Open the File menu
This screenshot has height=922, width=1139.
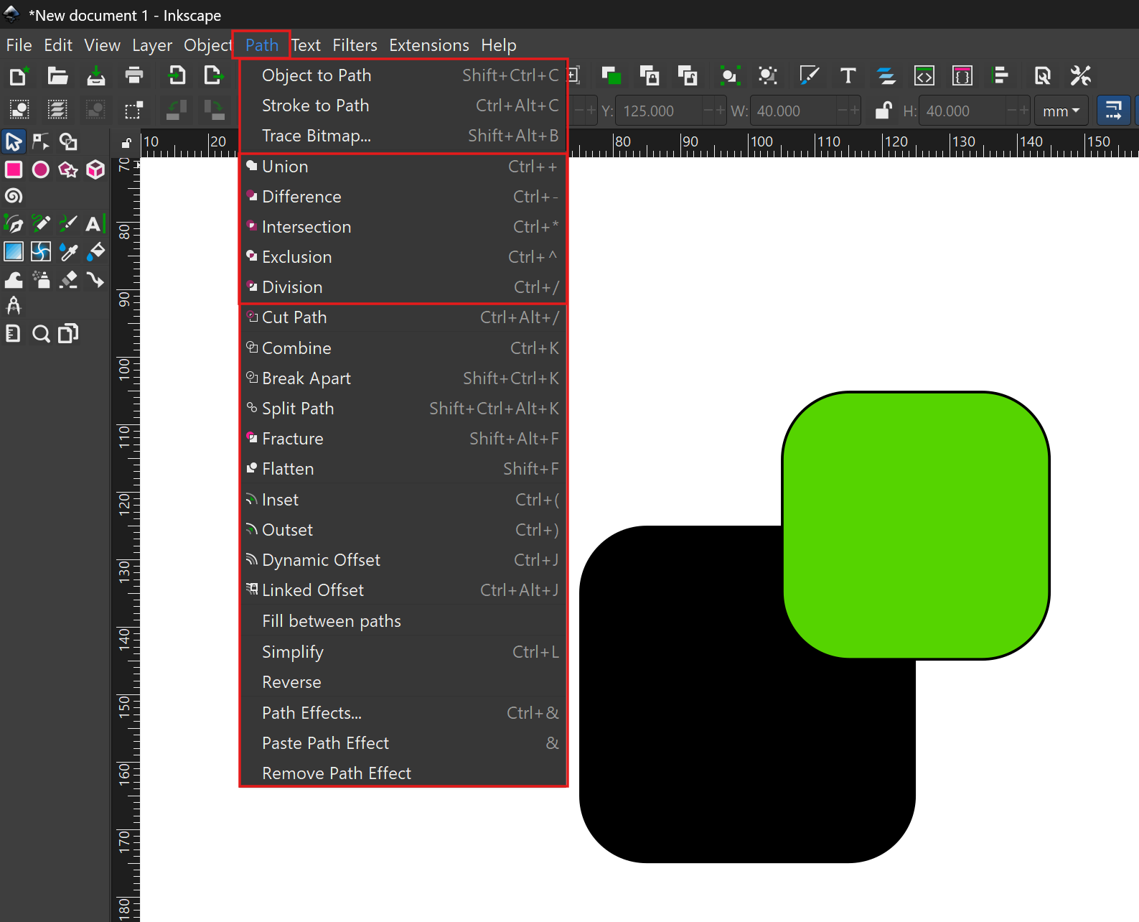tap(19, 45)
